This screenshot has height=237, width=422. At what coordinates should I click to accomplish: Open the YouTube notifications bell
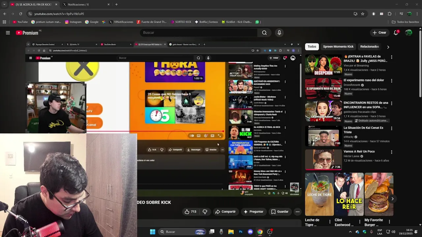[396, 33]
